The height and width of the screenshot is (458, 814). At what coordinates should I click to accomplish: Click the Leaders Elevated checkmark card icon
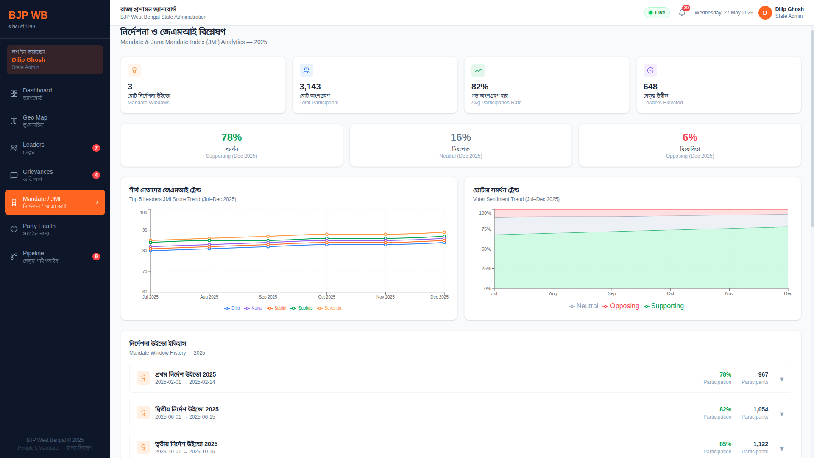[650, 70]
